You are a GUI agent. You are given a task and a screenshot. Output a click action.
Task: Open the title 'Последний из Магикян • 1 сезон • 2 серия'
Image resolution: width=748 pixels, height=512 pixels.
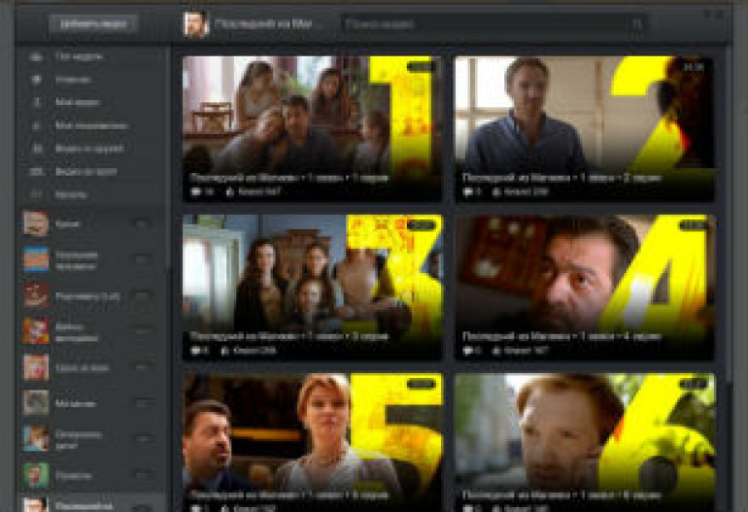pyautogui.click(x=561, y=178)
